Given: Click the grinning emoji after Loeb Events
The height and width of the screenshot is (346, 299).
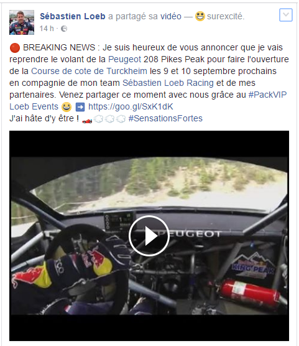Looking at the screenshot, I should (67, 107).
